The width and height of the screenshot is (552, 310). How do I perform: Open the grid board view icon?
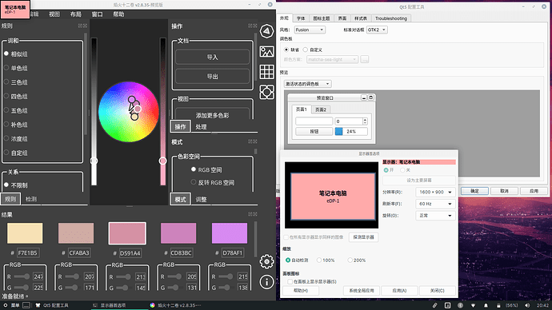tap(266, 72)
